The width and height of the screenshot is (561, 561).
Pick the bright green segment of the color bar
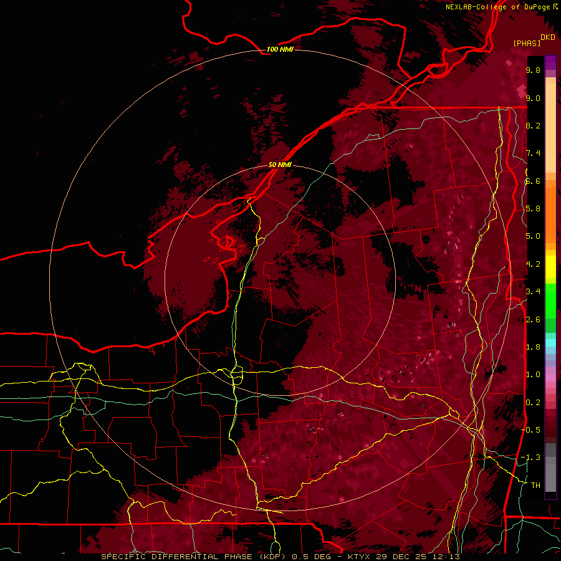coord(550,300)
